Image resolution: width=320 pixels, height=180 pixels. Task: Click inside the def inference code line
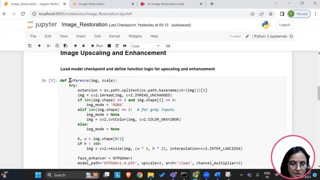point(88,80)
